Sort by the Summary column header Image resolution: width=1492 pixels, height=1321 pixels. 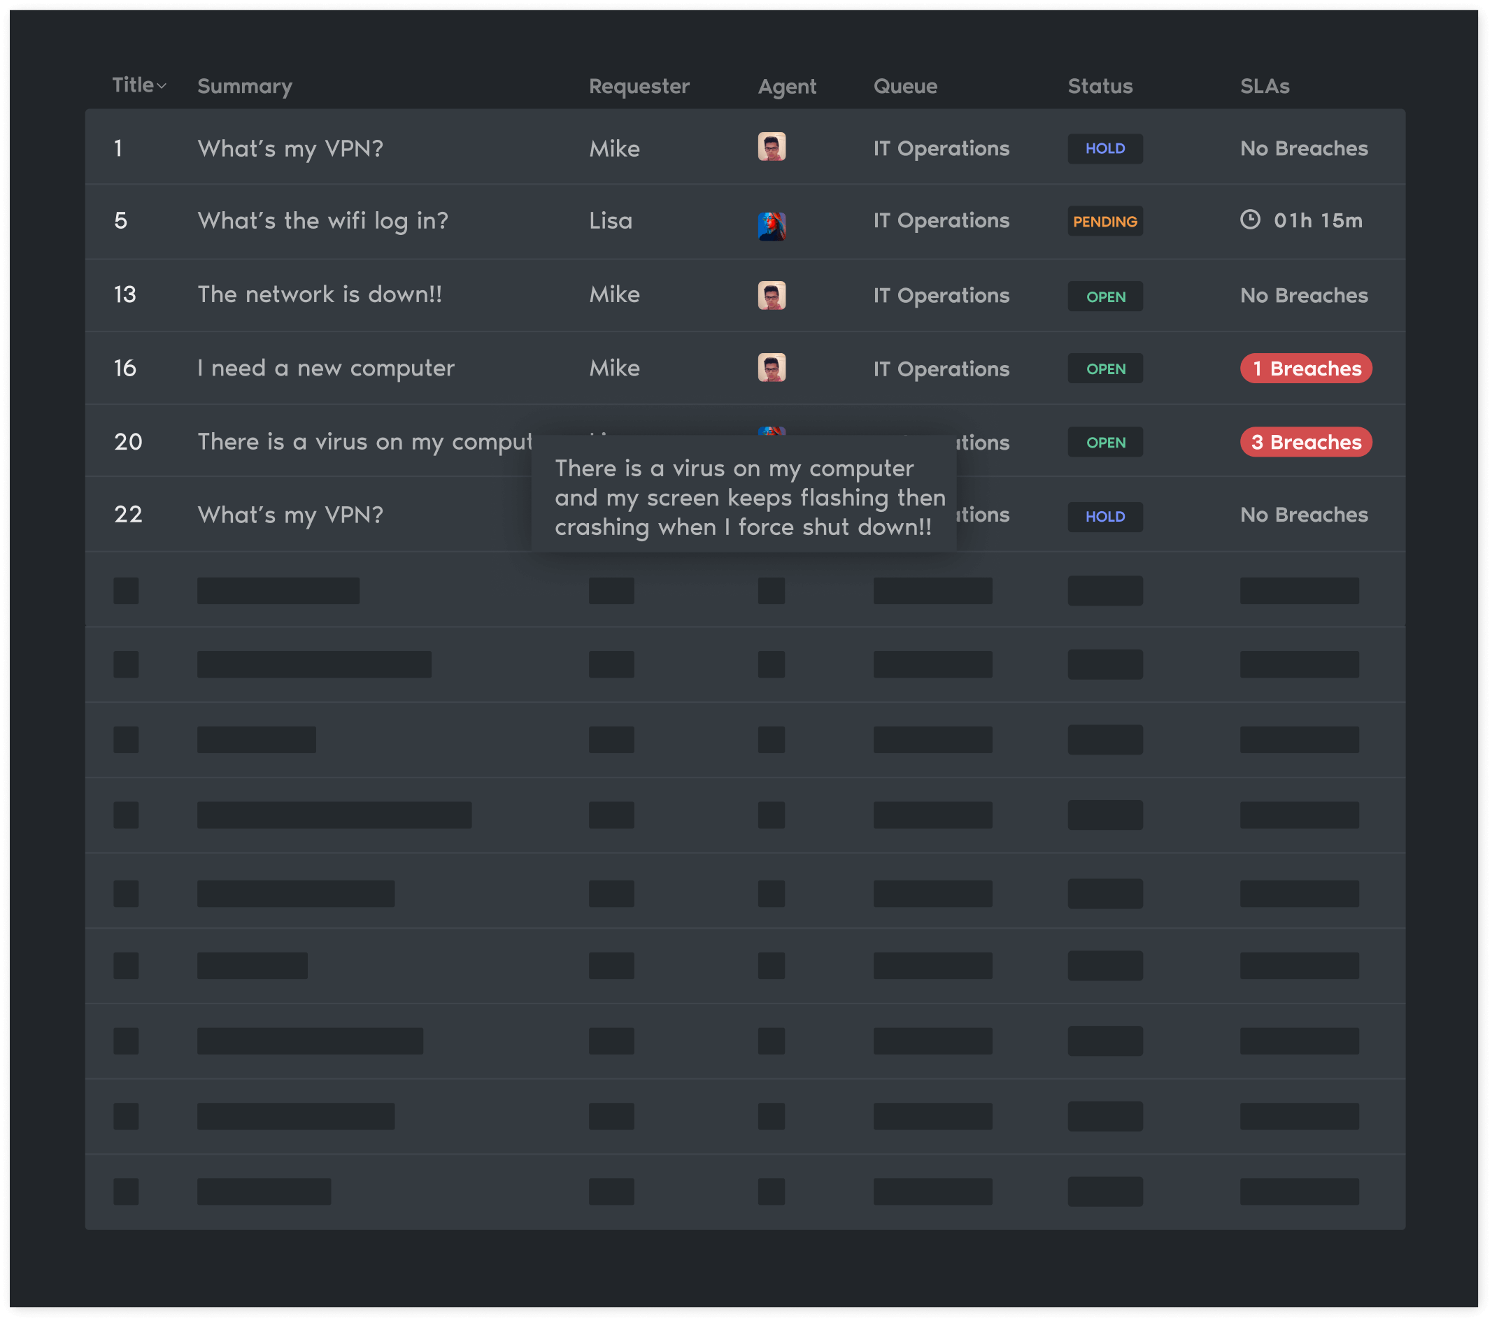[x=245, y=86]
